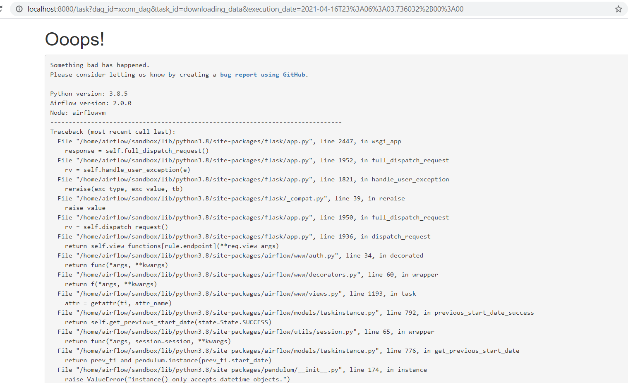Click the traceback line ending 'in wsgi_app'

coord(229,141)
